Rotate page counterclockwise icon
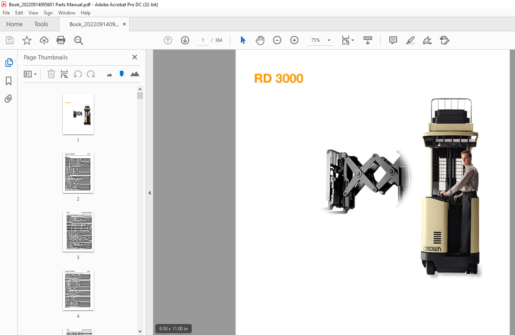 tap(78, 74)
